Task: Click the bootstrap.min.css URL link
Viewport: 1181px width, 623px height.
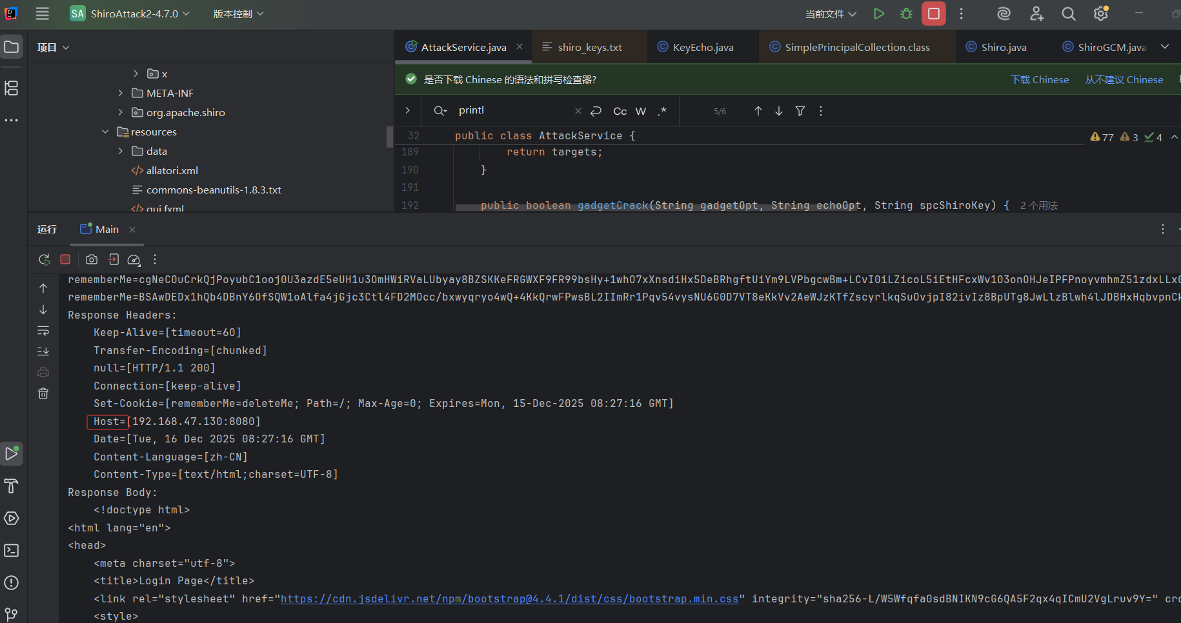Action: [509, 598]
